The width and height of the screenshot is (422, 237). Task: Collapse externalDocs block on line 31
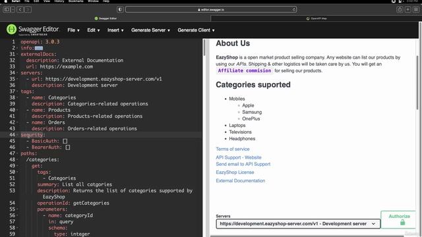coord(17,54)
